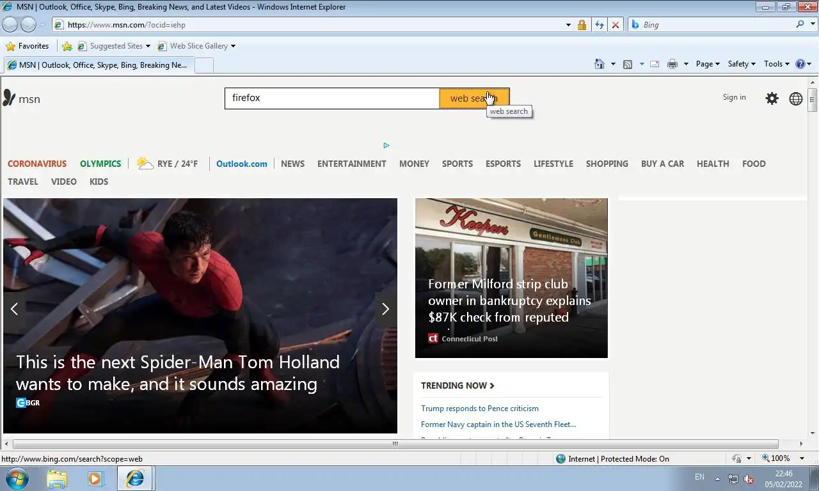Open the MONEY nav item
Screen dimensions: 819x491
(x=414, y=164)
